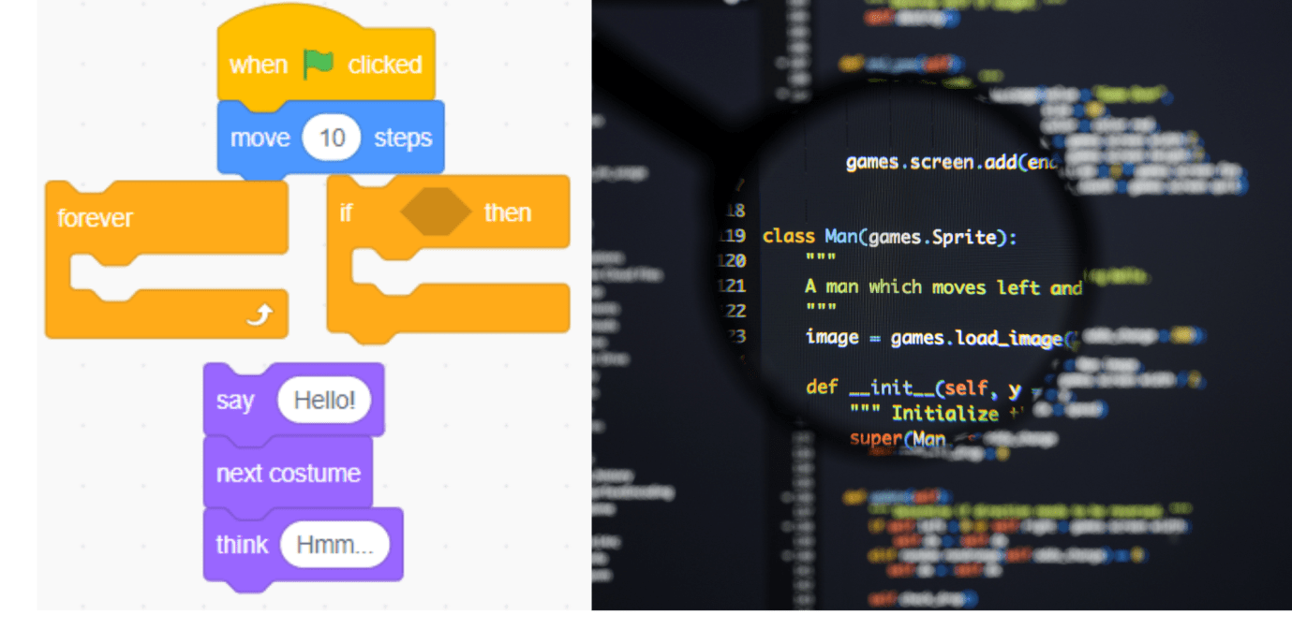1292x644 pixels.
Task: Click the 'forever' label on the loop block
Action: click(95, 218)
